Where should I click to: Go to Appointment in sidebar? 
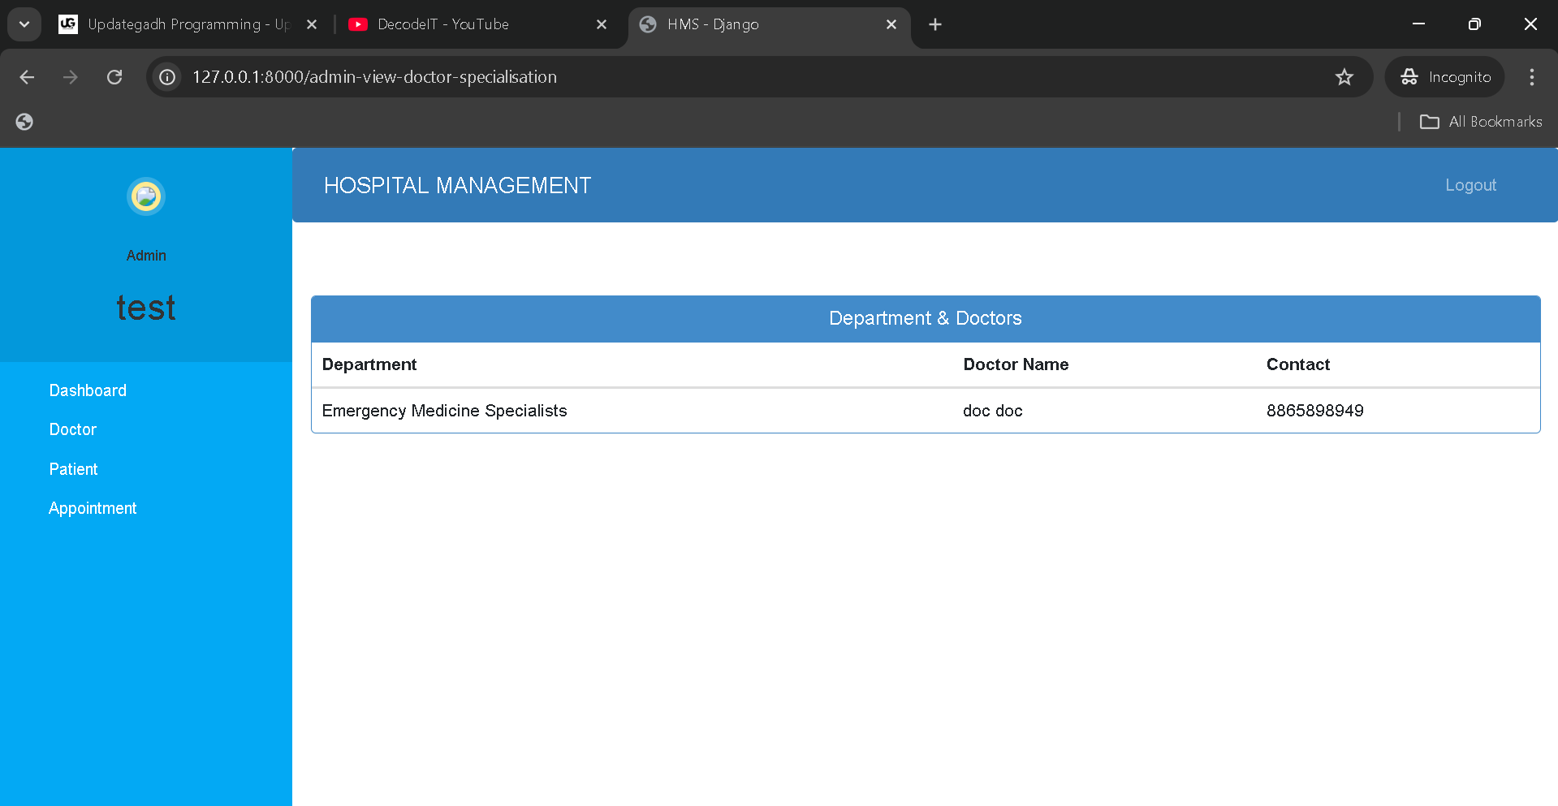[93, 508]
